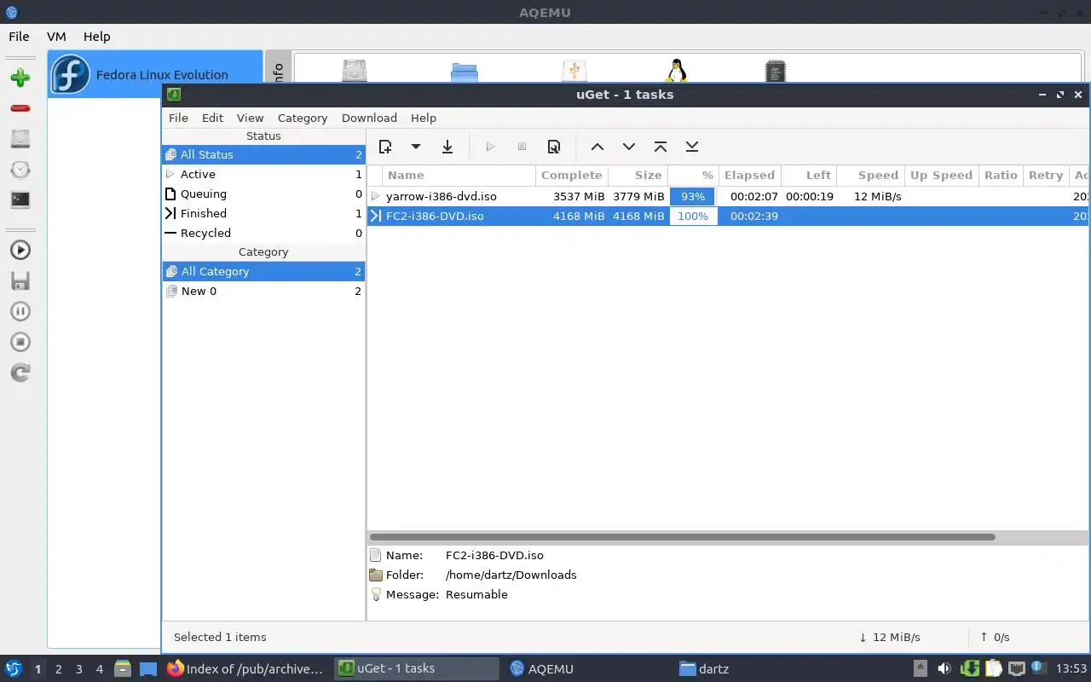The height and width of the screenshot is (682, 1091).
Task: Sort downloads by Up Speed column header
Action: click(941, 175)
